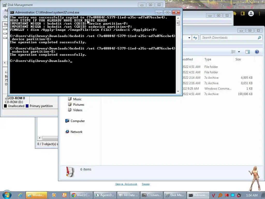
Task: Open the Windows Explorer taskbar button
Action: 36,195
